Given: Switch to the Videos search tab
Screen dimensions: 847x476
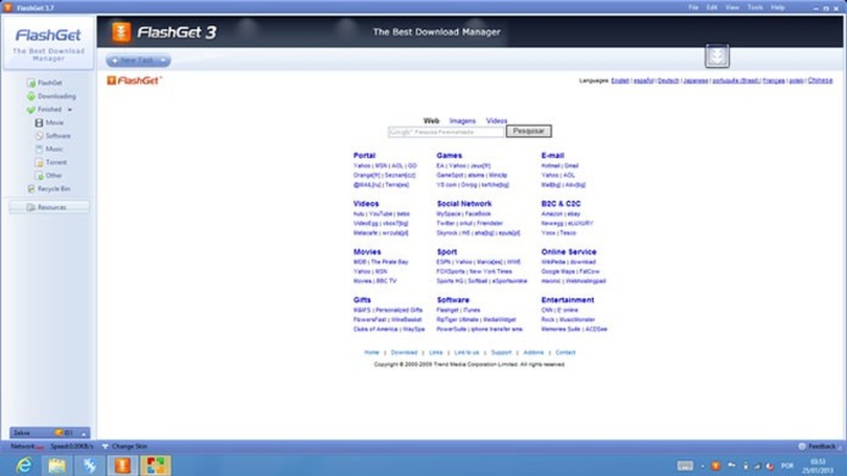Looking at the screenshot, I should (x=497, y=121).
